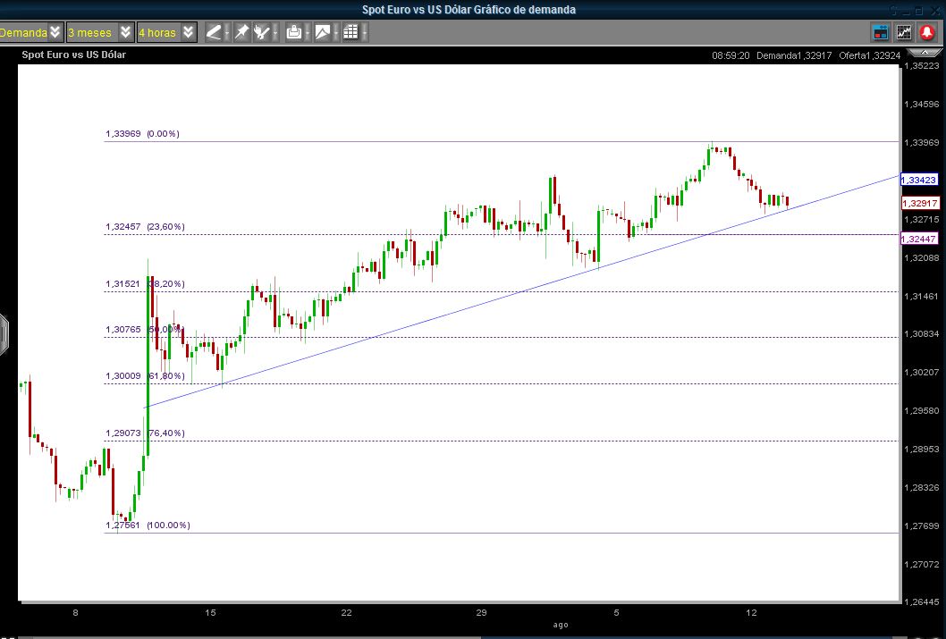Select the pencil drawing tool
Screen dimensions: 946x639
pos(214,32)
